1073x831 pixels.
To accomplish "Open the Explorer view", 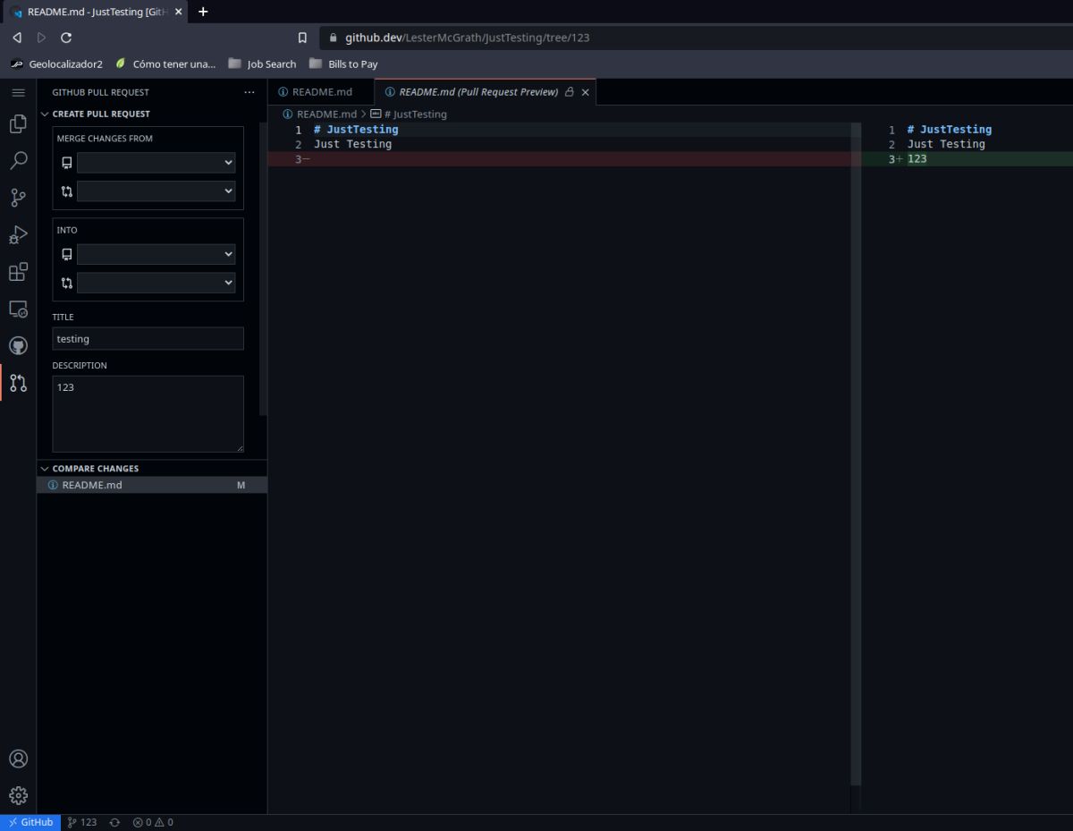I will click(18, 124).
